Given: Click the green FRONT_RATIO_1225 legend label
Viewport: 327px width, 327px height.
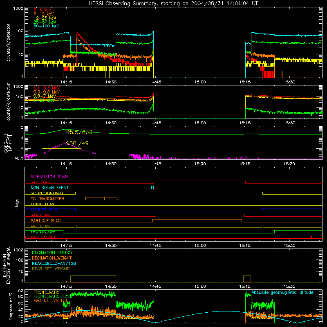Looking at the screenshot, I should pos(53,296).
